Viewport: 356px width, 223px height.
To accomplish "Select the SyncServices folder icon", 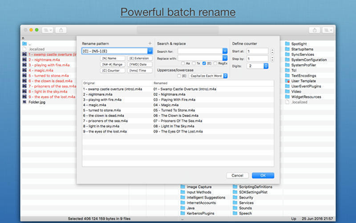I will (287, 54).
